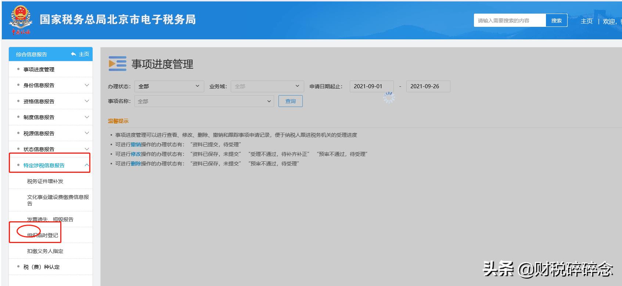Click the 综合信息报告 sidebar title
Viewport: 622px width, 286px height.
point(32,54)
